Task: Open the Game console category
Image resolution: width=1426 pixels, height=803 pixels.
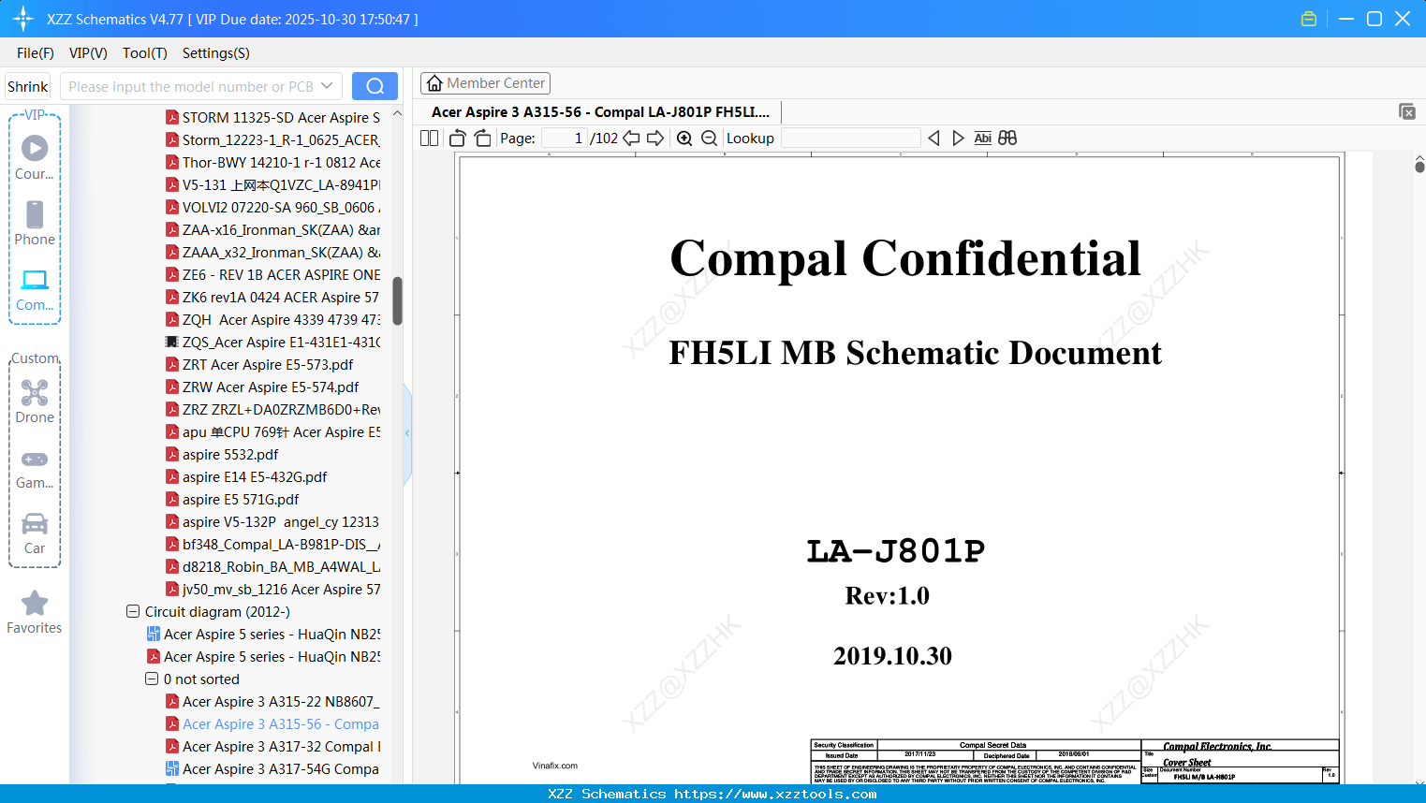Action: coord(35,468)
